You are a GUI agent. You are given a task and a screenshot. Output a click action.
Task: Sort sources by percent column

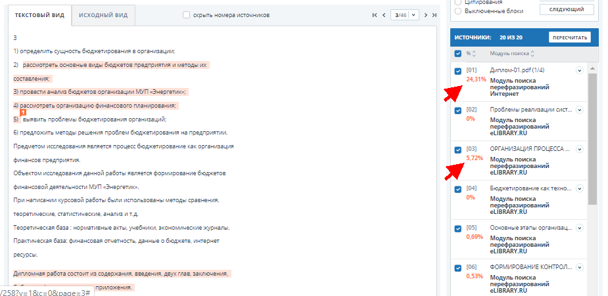pyautogui.click(x=471, y=53)
